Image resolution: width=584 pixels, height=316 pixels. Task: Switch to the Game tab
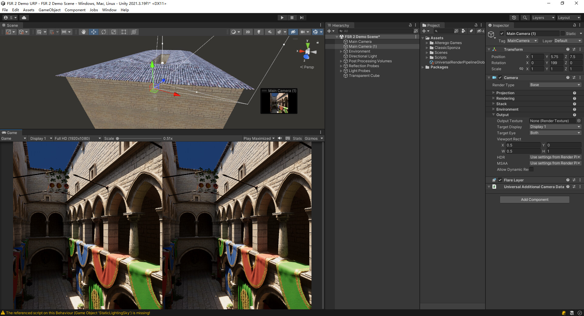click(11, 132)
